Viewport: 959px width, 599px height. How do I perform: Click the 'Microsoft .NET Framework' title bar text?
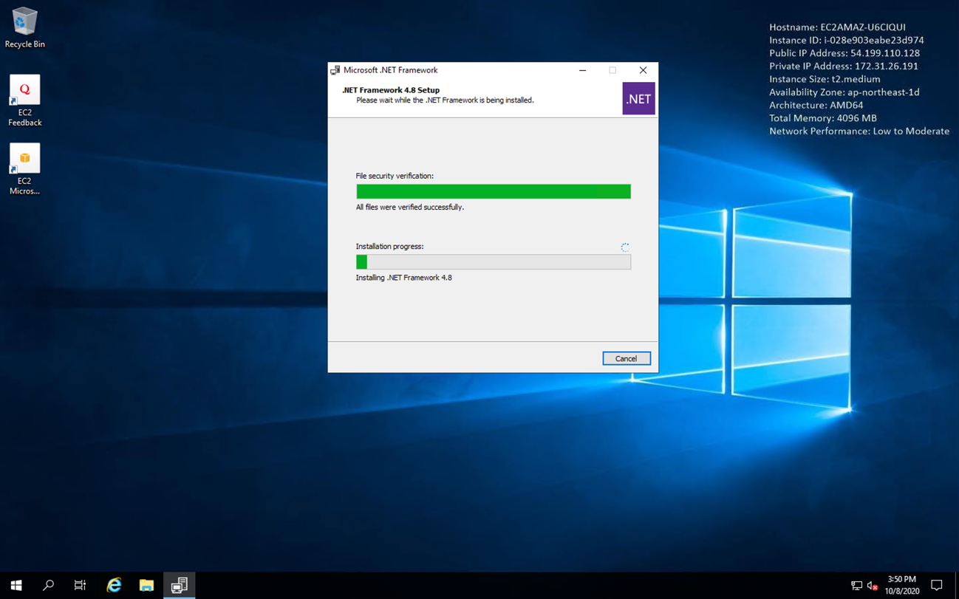[x=391, y=70]
